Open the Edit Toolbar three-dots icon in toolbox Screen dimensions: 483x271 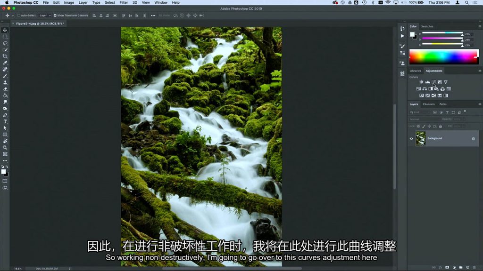coord(5,161)
